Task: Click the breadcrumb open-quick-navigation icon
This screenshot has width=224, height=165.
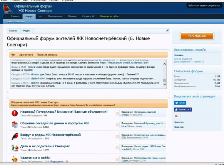Action: pyautogui.click(x=167, y=30)
